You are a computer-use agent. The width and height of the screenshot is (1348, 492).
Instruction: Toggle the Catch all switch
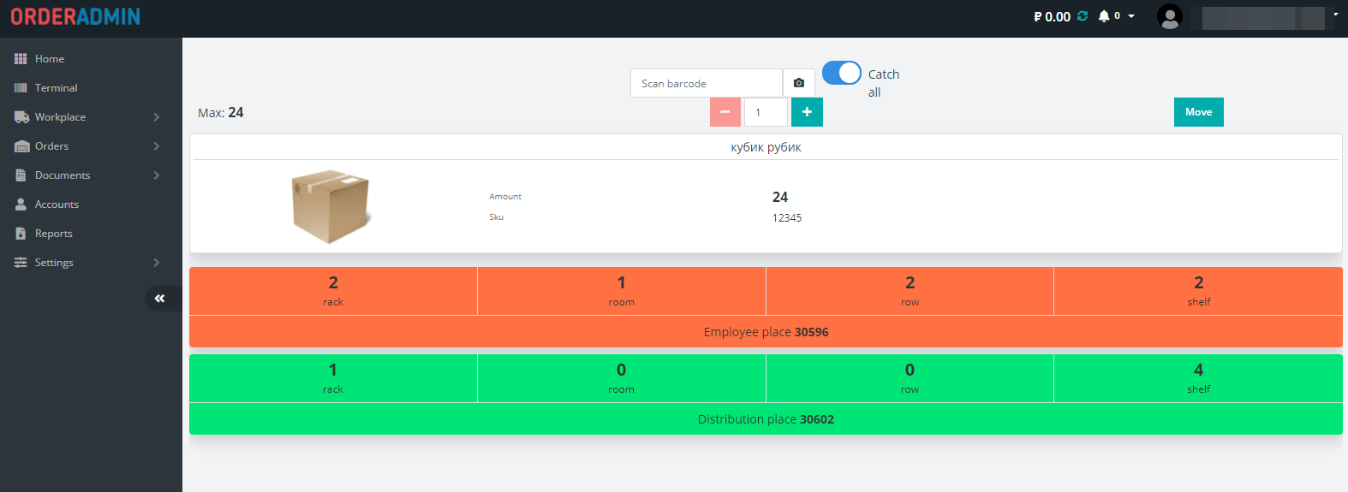[842, 74]
